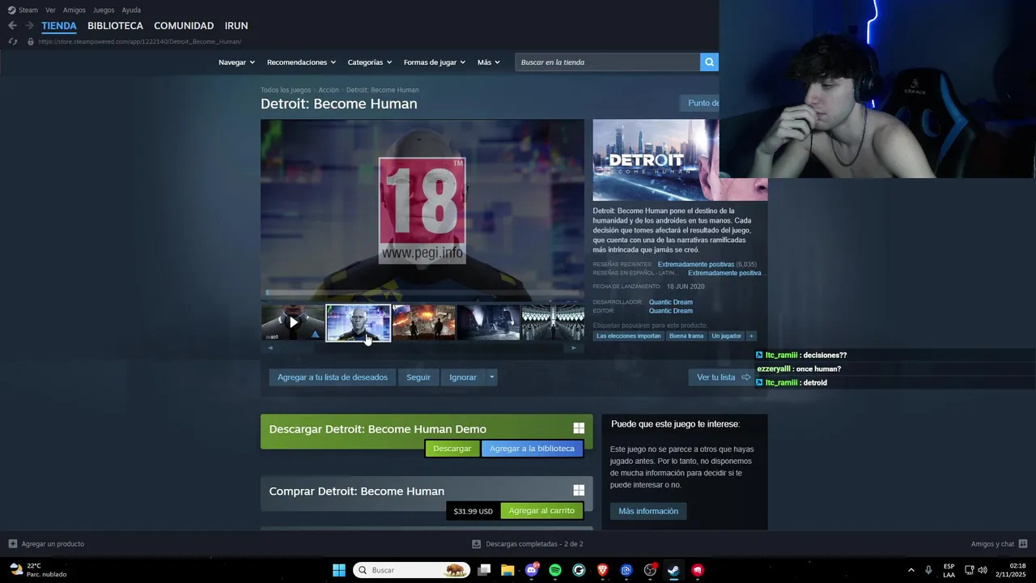Click the Ignorar button
1036x583 pixels.
click(x=463, y=377)
